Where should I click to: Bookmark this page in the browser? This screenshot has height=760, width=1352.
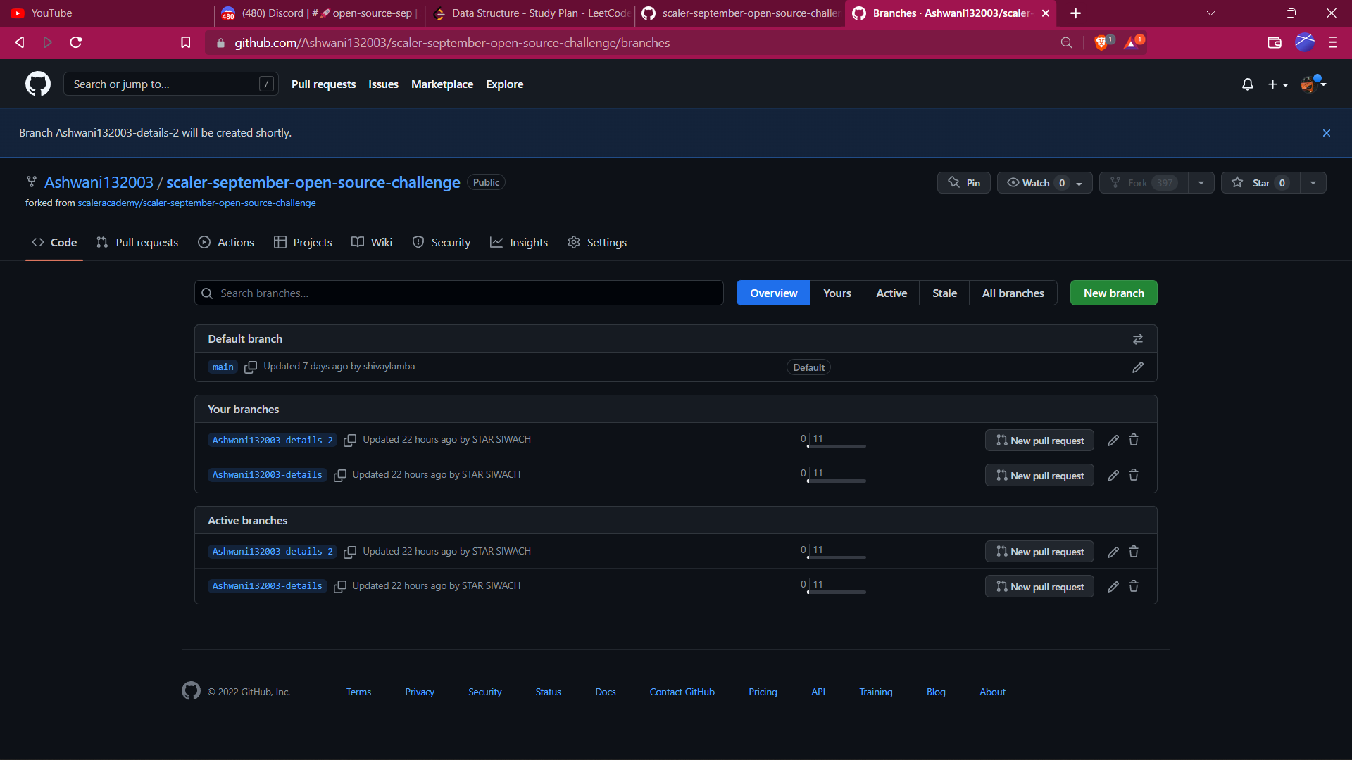coord(186,43)
